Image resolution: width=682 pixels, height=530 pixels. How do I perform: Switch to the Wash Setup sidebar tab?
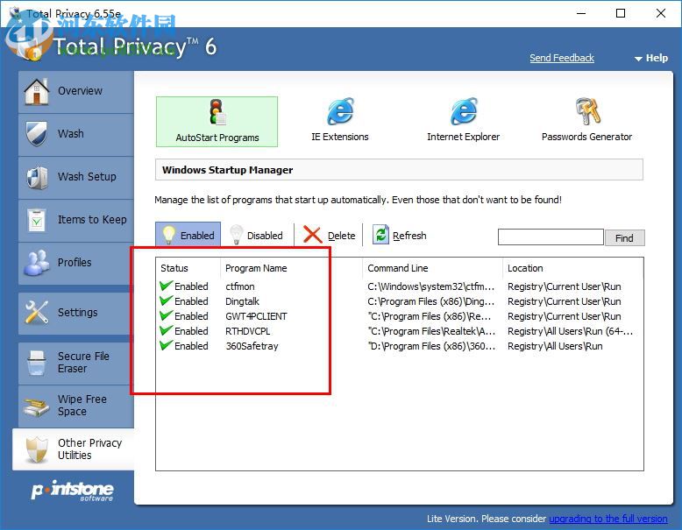pos(76,178)
